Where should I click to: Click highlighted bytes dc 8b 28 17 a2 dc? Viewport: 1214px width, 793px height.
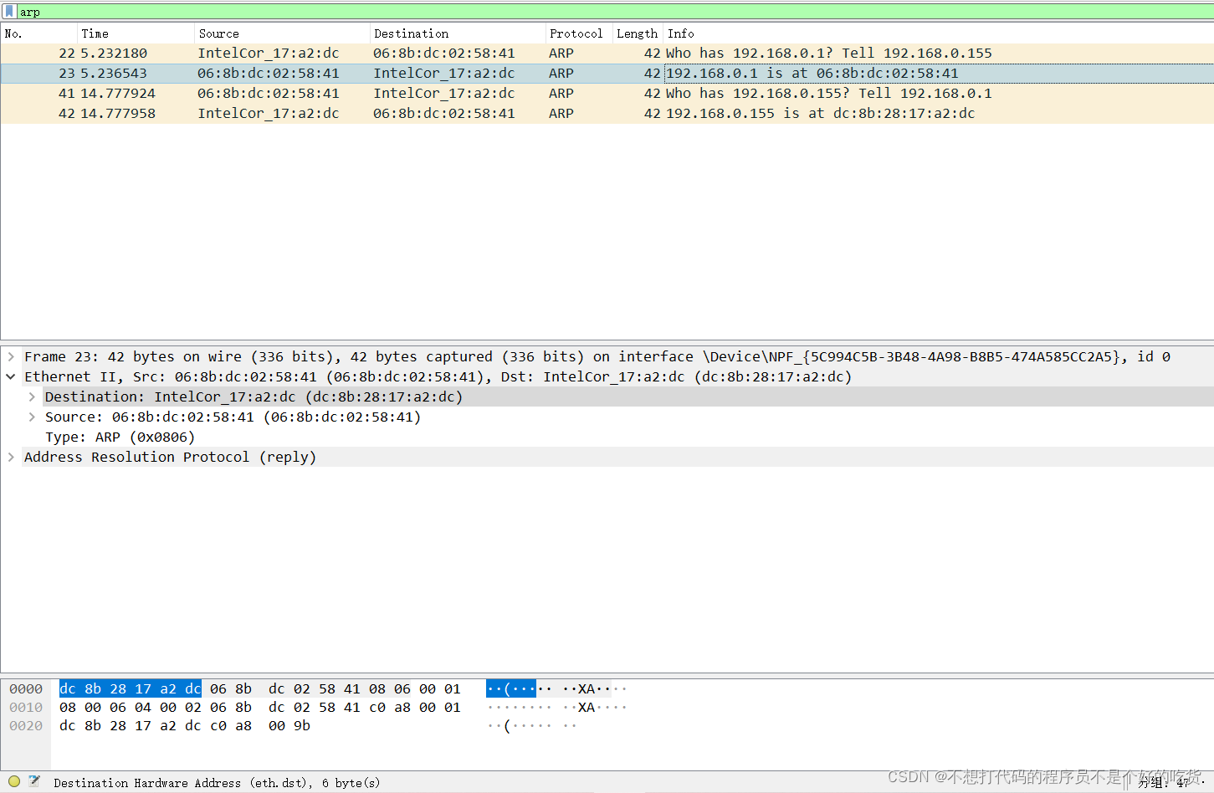click(x=131, y=688)
